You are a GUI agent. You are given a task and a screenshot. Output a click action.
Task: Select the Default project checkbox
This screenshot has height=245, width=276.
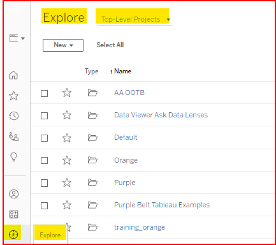(x=44, y=138)
